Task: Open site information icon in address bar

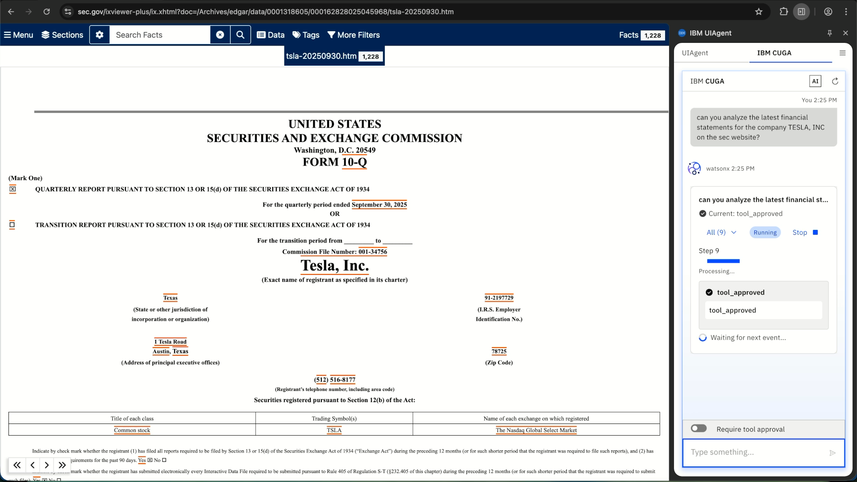Action: [68, 12]
